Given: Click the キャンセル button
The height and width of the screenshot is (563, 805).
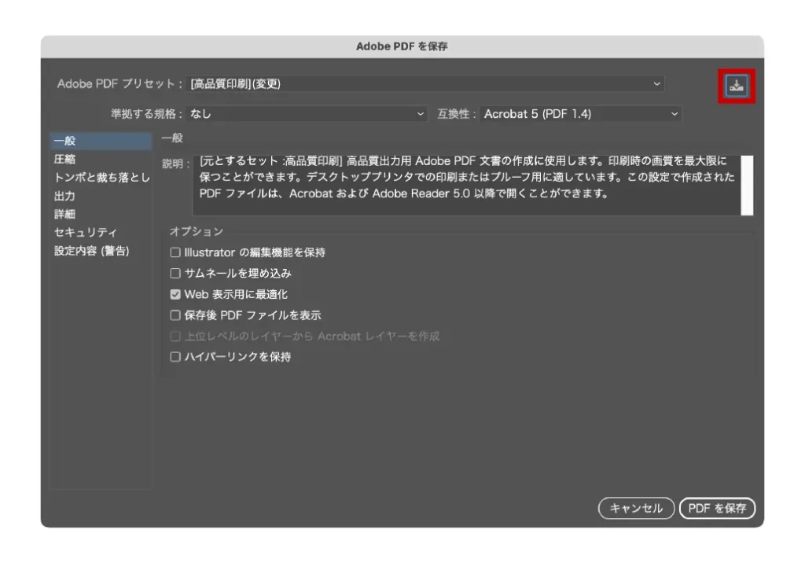Looking at the screenshot, I should pyautogui.click(x=636, y=509).
